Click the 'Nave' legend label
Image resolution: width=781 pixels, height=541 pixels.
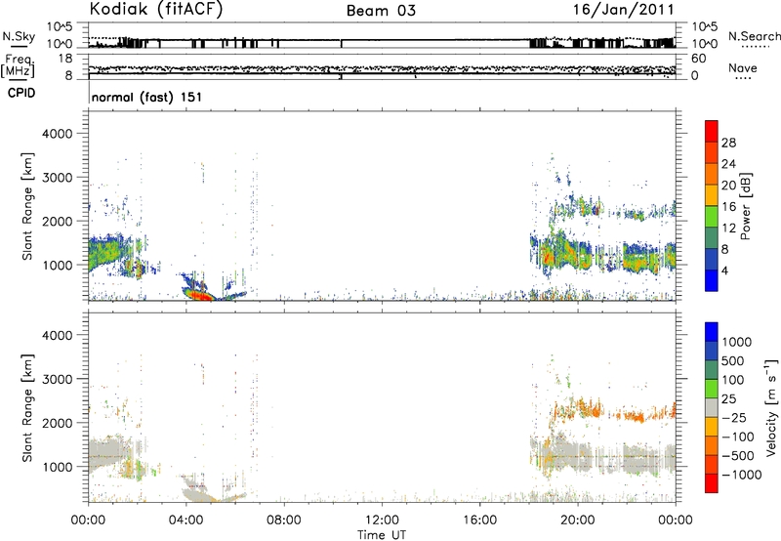(742, 67)
